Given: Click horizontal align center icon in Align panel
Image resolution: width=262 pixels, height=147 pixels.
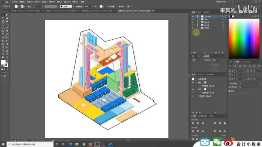Looking at the screenshot, I should (x=198, y=123).
